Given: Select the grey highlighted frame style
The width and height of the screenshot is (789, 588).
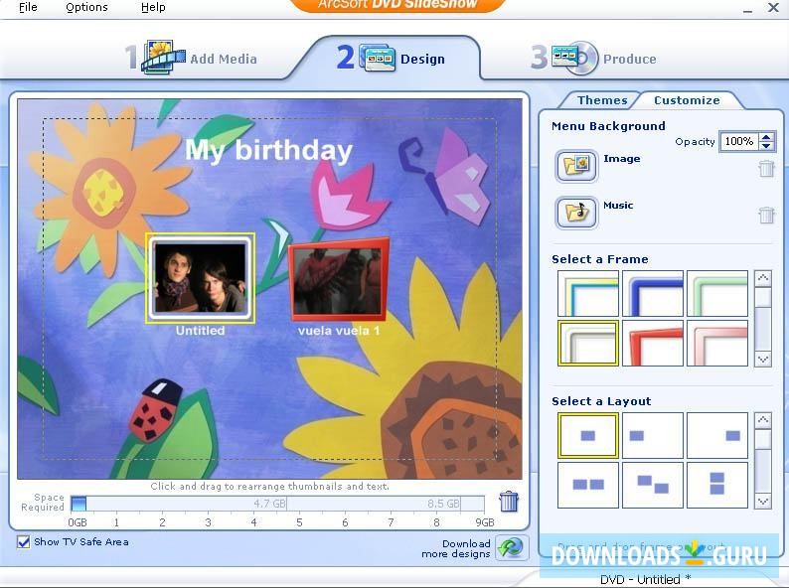Looking at the screenshot, I should click(587, 343).
